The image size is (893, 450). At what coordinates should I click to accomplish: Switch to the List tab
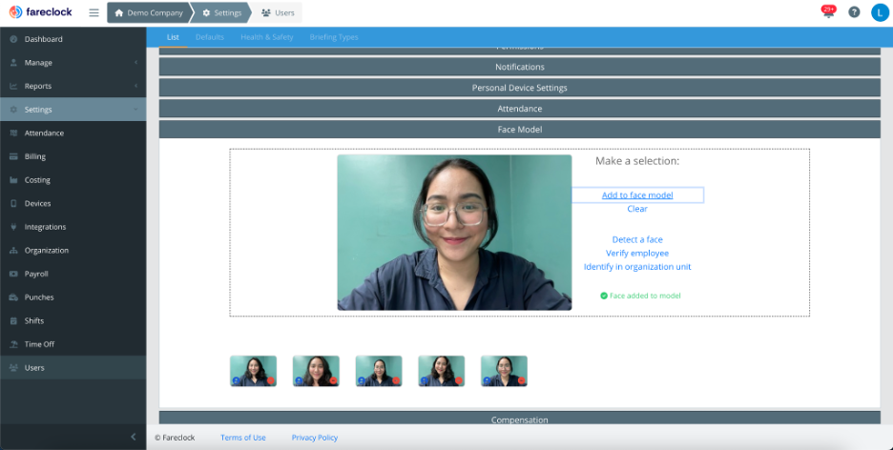click(x=173, y=37)
